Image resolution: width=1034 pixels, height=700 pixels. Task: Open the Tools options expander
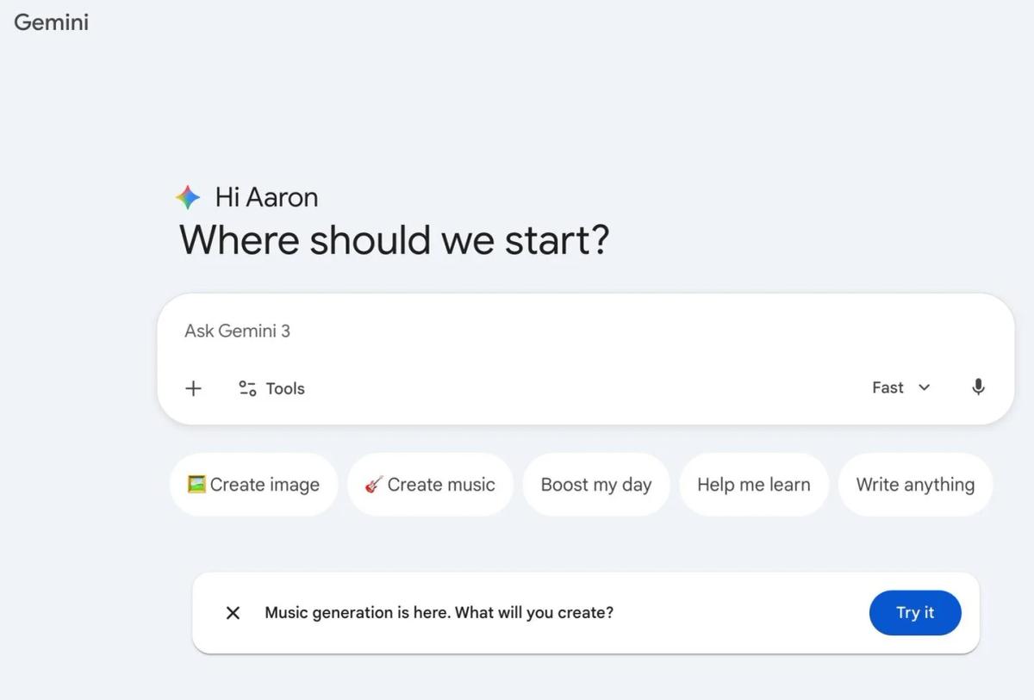pos(271,388)
